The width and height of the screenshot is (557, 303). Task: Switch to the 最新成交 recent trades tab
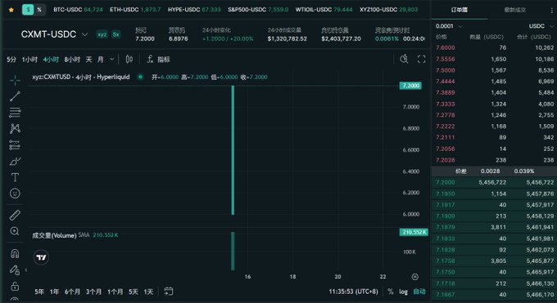coord(514,10)
